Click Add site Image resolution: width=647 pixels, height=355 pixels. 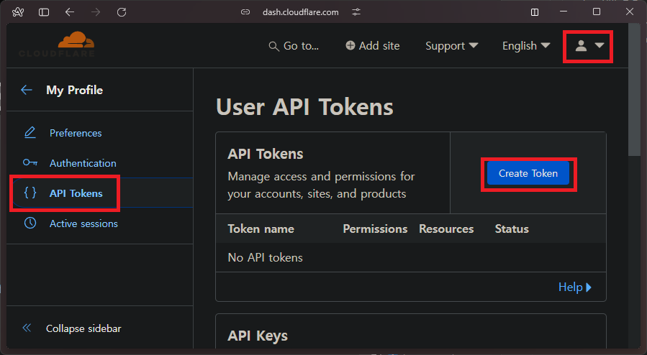(x=373, y=46)
